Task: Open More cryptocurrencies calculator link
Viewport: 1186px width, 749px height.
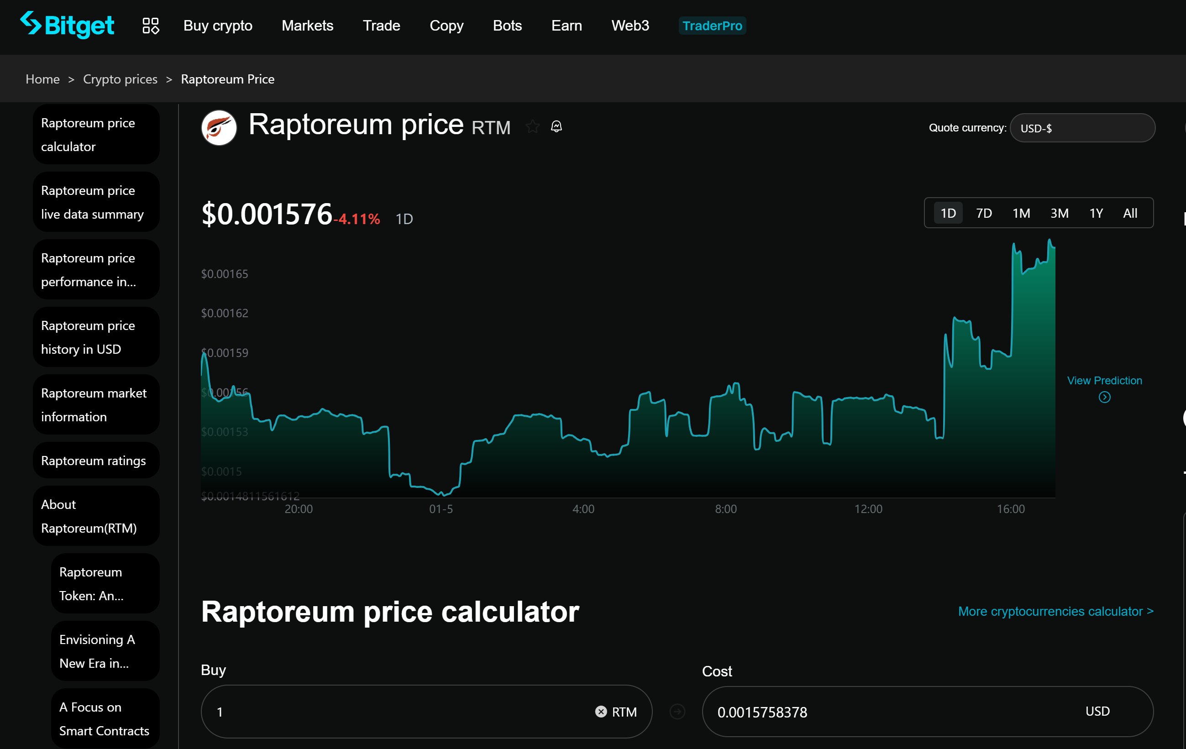Action: coord(1055,611)
